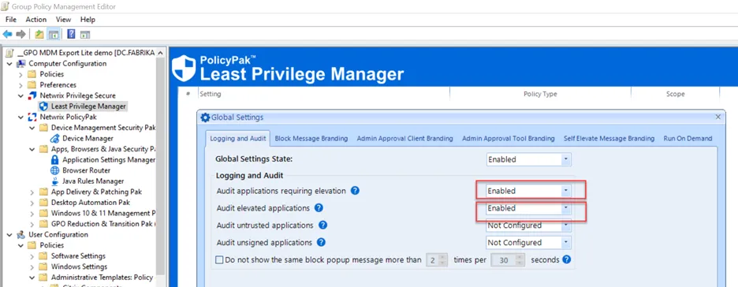This screenshot has height=287, width=738.
Task: Click the Global Settings gear icon
Action: [205, 117]
